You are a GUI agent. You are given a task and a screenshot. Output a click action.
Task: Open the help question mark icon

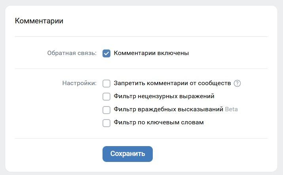coord(237,84)
